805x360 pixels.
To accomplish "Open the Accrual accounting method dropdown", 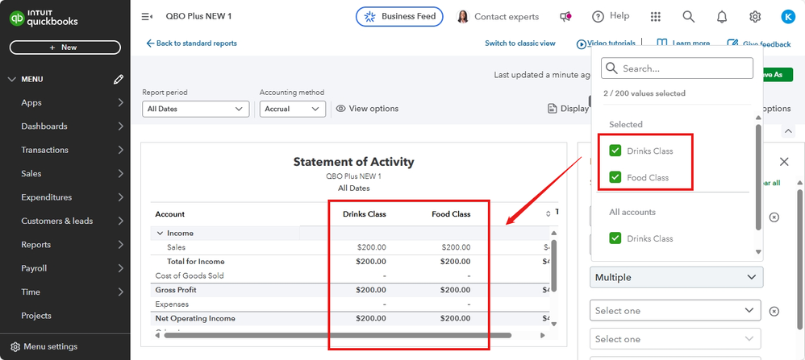I will [x=292, y=109].
